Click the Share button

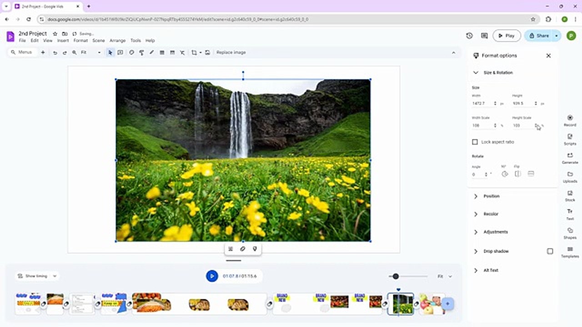[539, 35]
